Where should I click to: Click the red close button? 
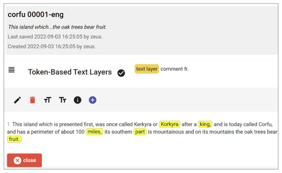(25, 160)
